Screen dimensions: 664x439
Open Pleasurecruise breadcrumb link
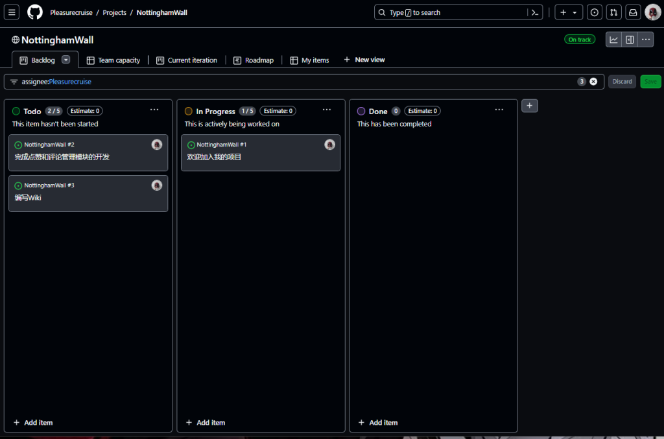click(71, 13)
